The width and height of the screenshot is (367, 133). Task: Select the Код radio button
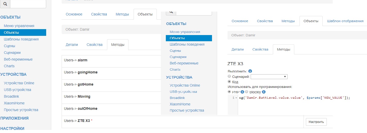click(229, 82)
